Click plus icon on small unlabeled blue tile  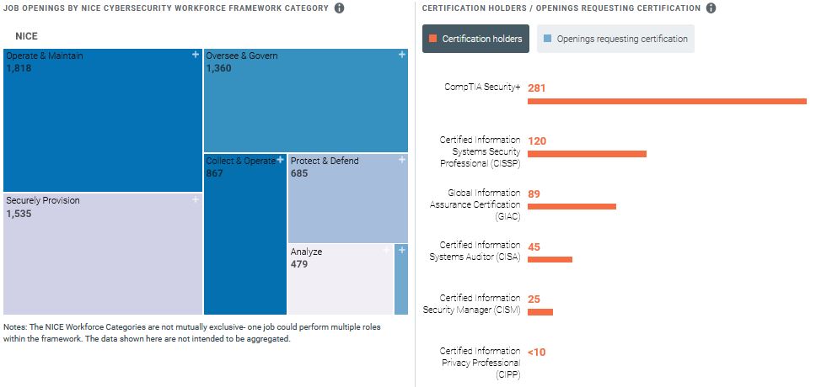tap(401, 250)
